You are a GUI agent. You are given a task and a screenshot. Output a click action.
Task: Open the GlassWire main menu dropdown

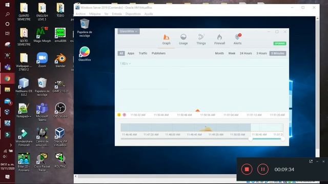tap(129, 31)
